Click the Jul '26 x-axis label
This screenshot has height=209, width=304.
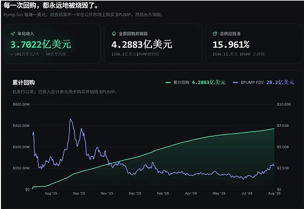click(x=247, y=193)
